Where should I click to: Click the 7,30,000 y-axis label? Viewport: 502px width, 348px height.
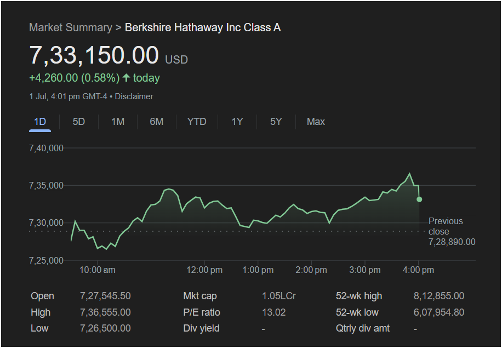pos(46,223)
